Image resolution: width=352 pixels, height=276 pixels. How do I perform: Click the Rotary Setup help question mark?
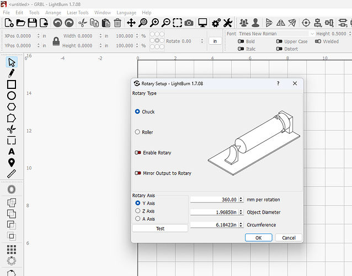(278, 83)
